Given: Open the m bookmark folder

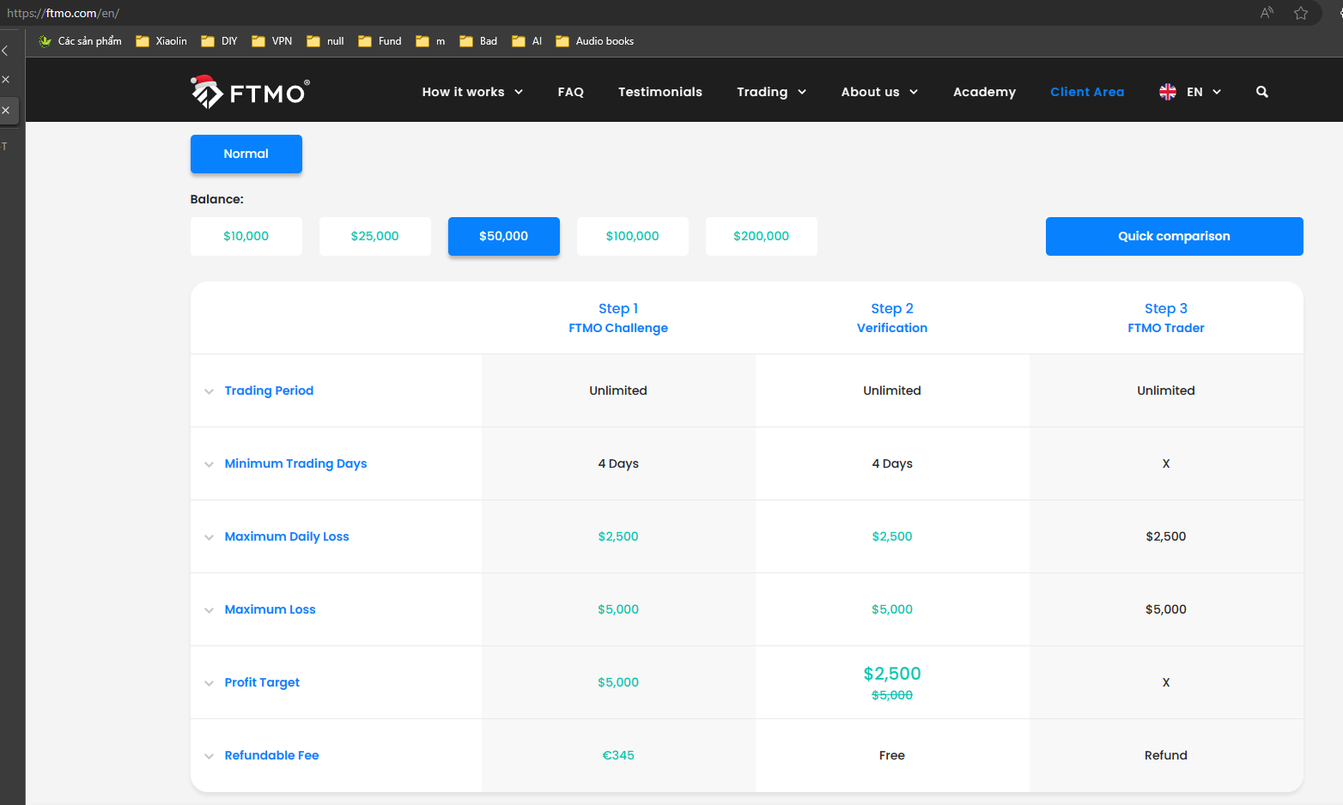Looking at the screenshot, I should [430, 41].
